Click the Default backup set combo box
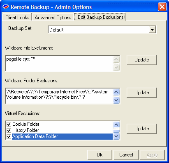The width and height of the screenshot is (169, 163). tap(102, 29)
